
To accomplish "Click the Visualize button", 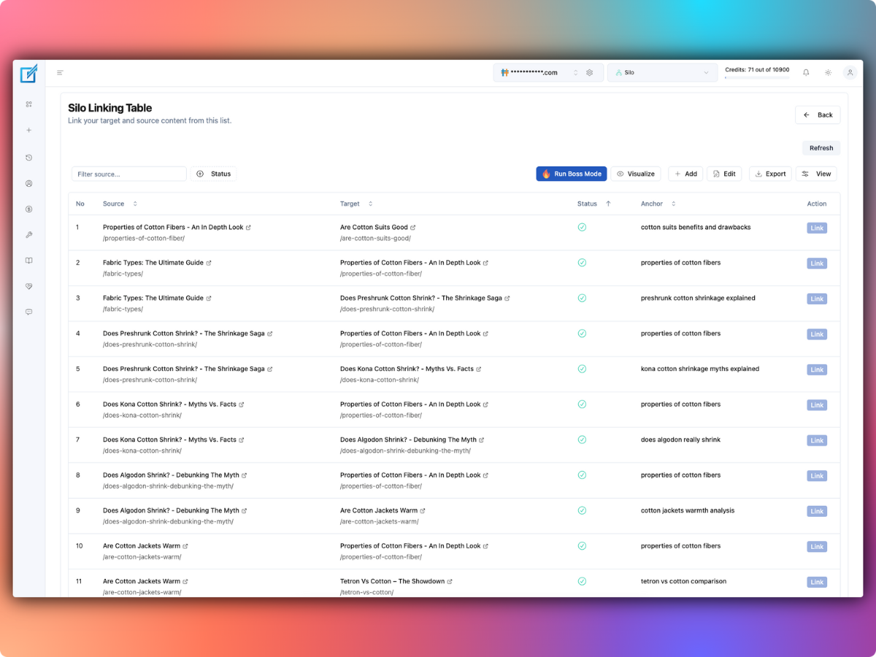I will point(636,174).
